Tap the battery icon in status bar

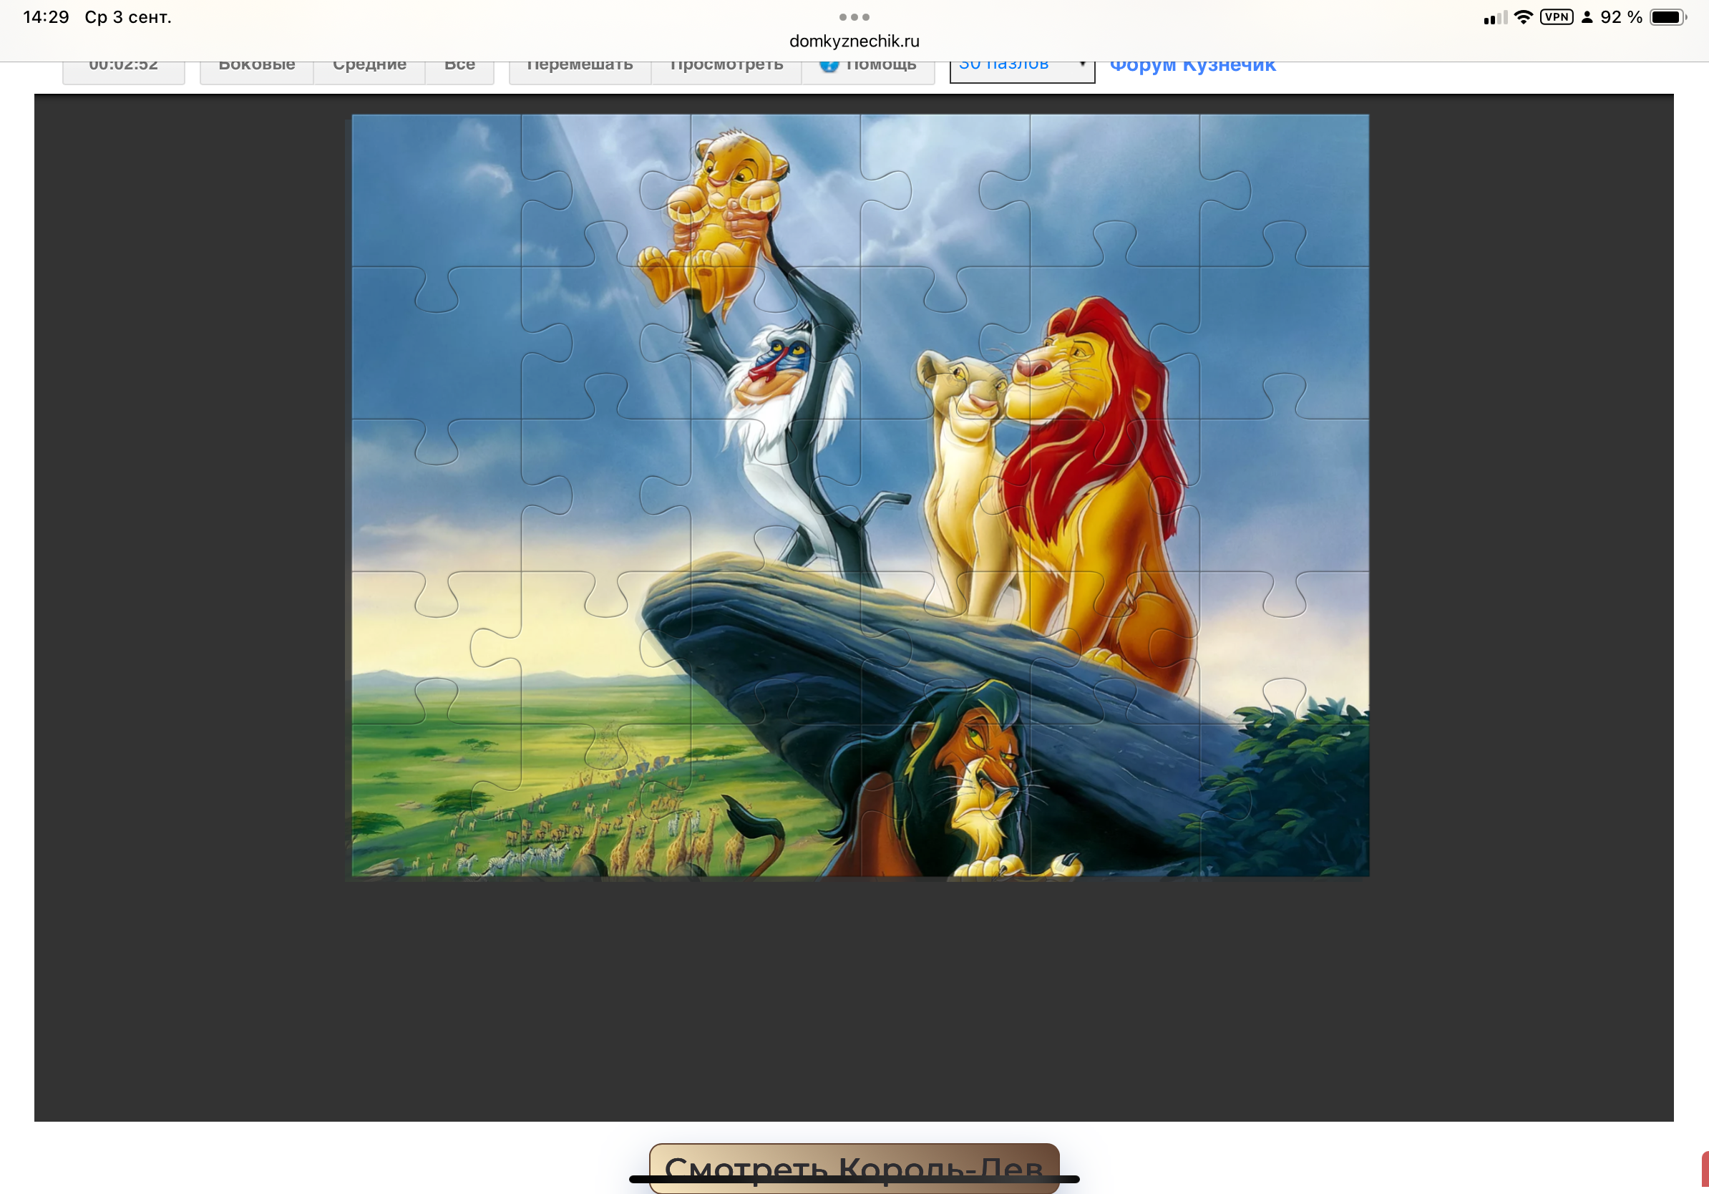[1668, 17]
